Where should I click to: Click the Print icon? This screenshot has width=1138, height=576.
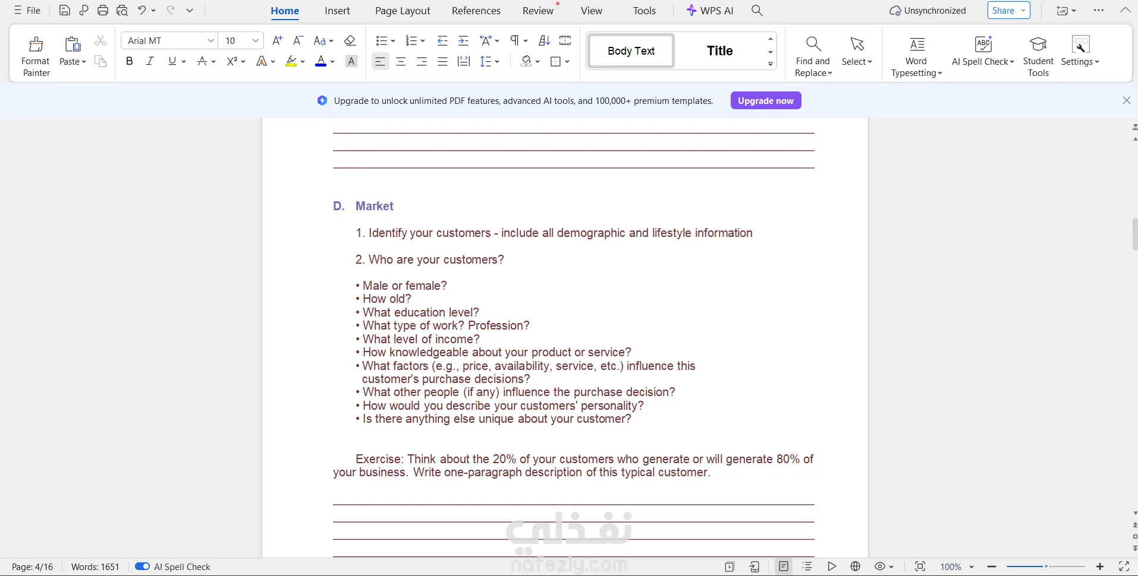[x=103, y=11]
